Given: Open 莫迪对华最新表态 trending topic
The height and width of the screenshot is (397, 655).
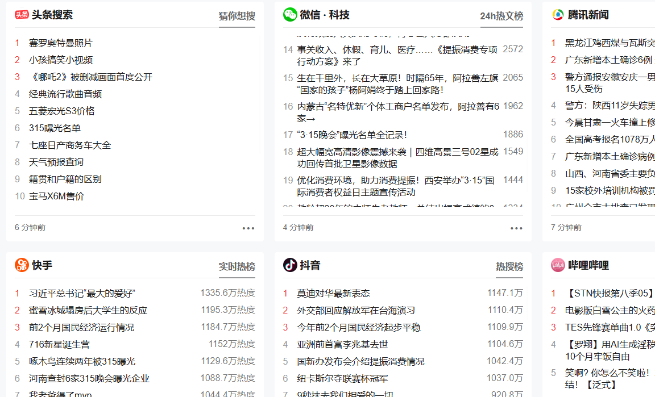Looking at the screenshot, I should pyautogui.click(x=333, y=294).
